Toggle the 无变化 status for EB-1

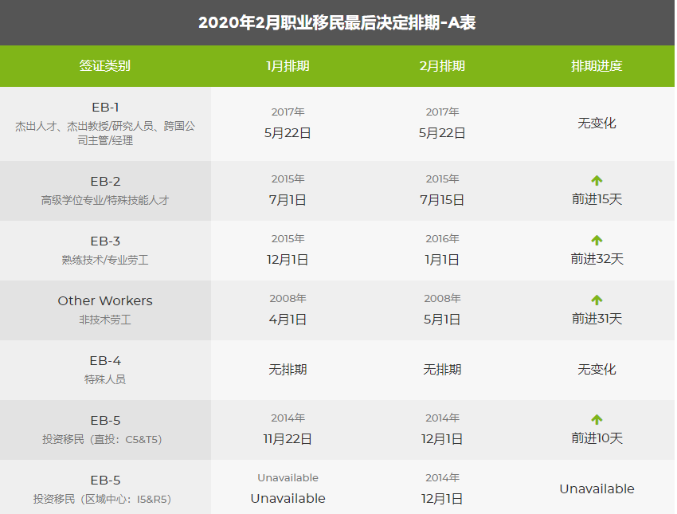pyautogui.click(x=597, y=124)
